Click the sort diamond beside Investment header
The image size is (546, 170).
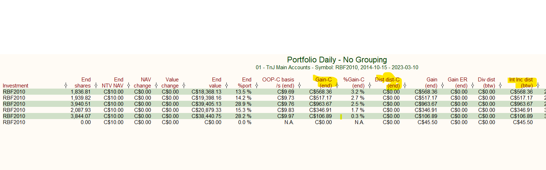(66, 86)
